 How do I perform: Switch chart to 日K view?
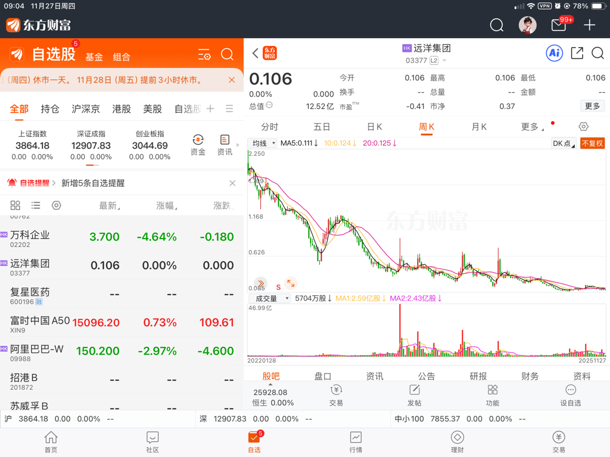tap(374, 127)
